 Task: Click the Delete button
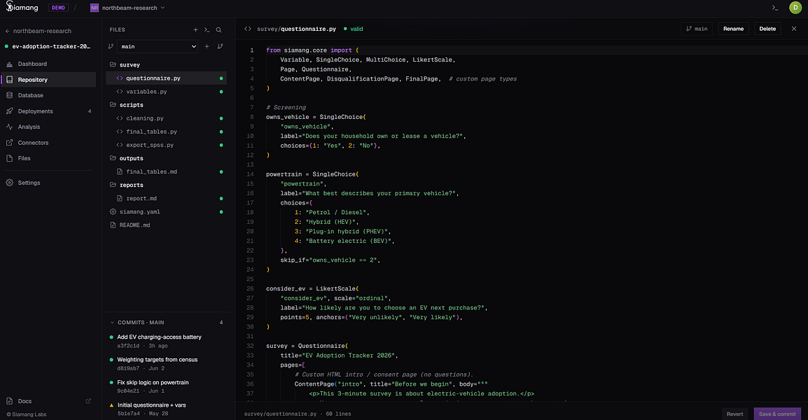(767, 29)
